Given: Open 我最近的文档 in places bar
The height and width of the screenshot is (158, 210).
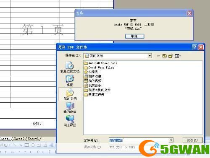Looking at the screenshot, I should click(x=70, y=67).
